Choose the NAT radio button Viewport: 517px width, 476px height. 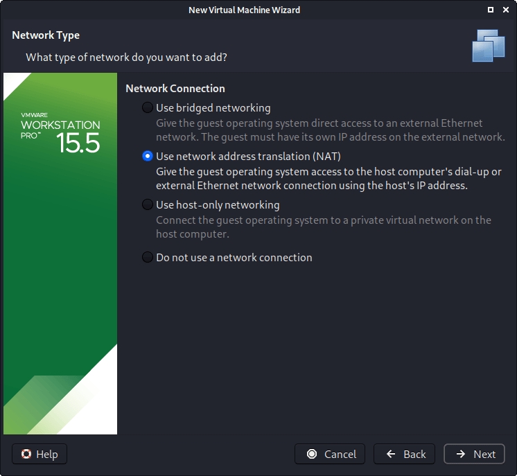[x=147, y=157]
